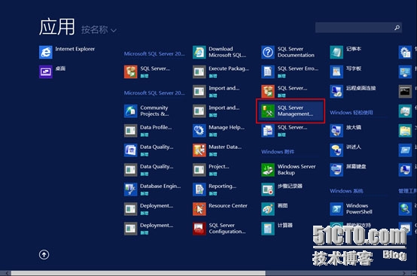Open Internet Explorer app

[67, 52]
